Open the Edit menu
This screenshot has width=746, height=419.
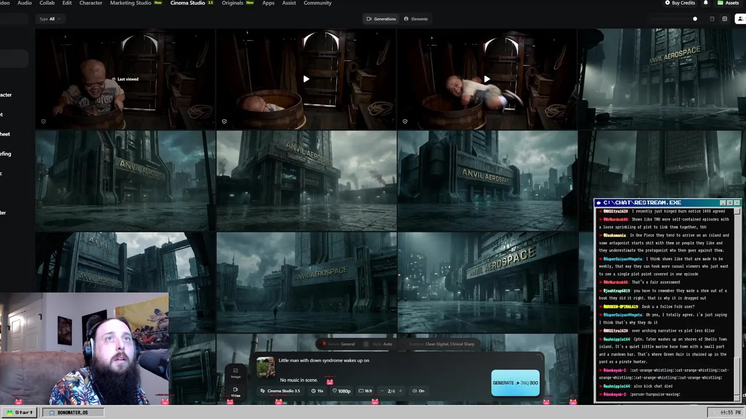pos(67,3)
